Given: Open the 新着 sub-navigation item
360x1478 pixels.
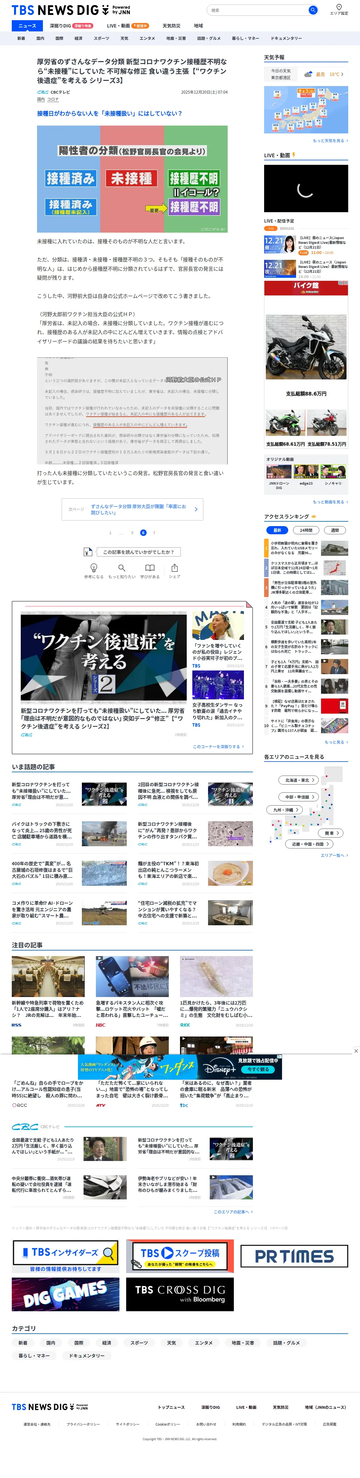Looking at the screenshot, I should pos(21,38).
